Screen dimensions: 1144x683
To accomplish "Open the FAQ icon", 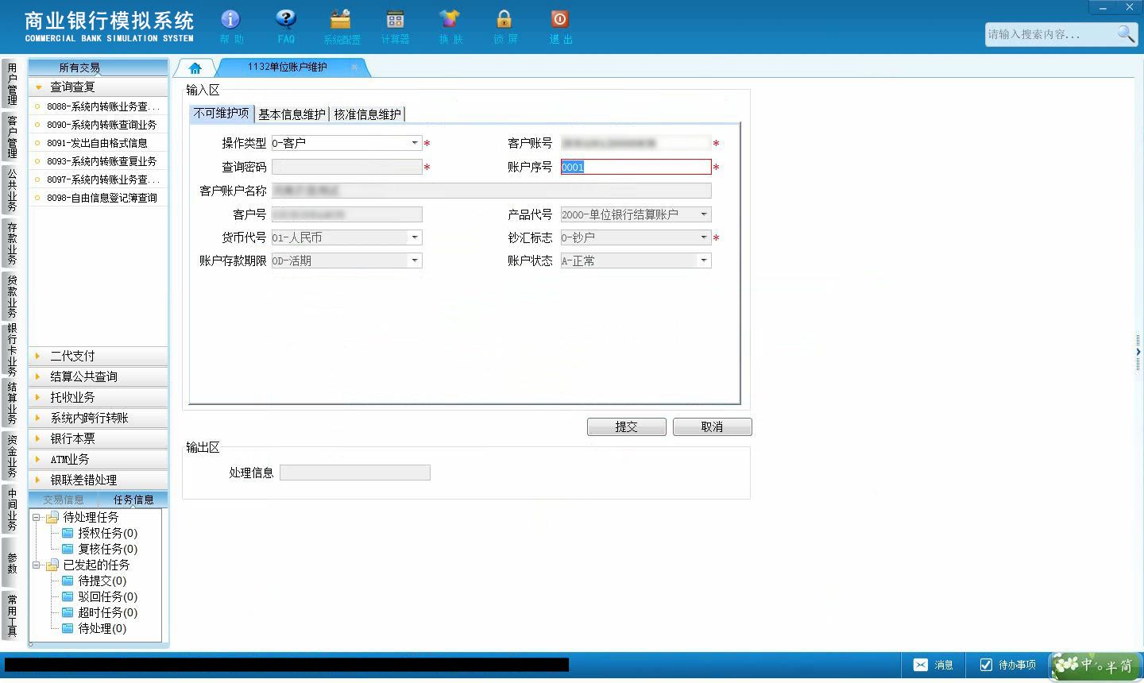I will tap(286, 26).
